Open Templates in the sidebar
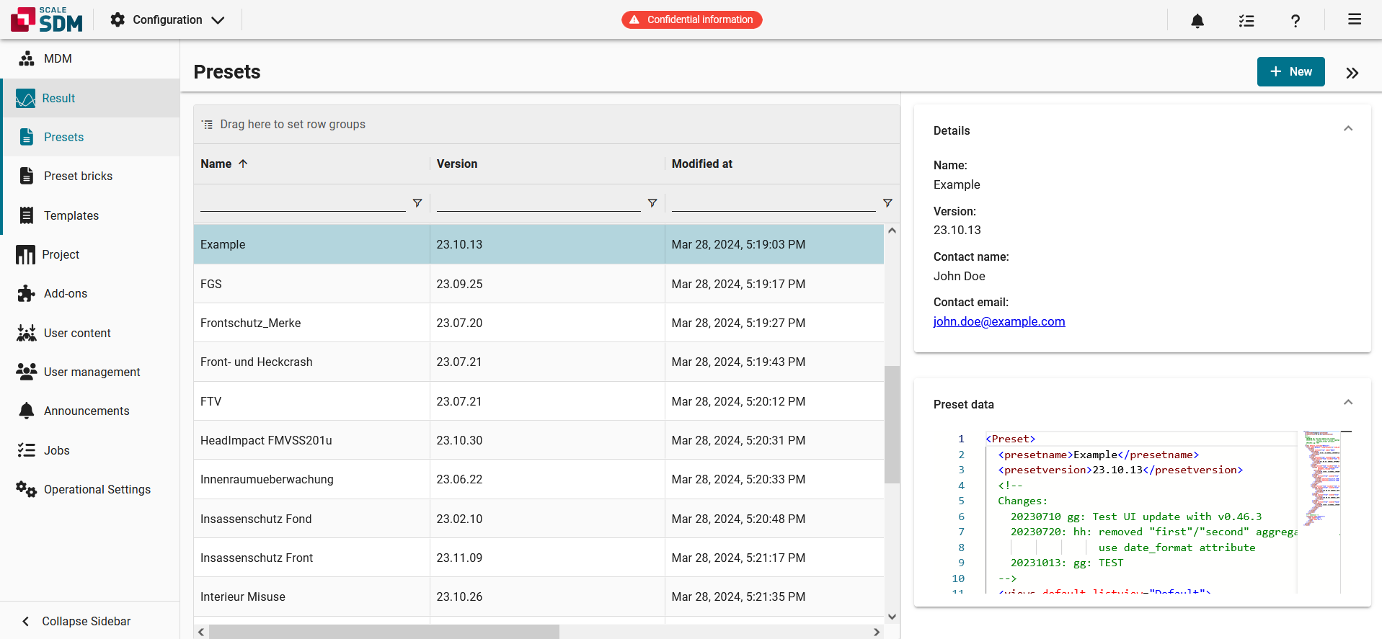 point(90,215)
